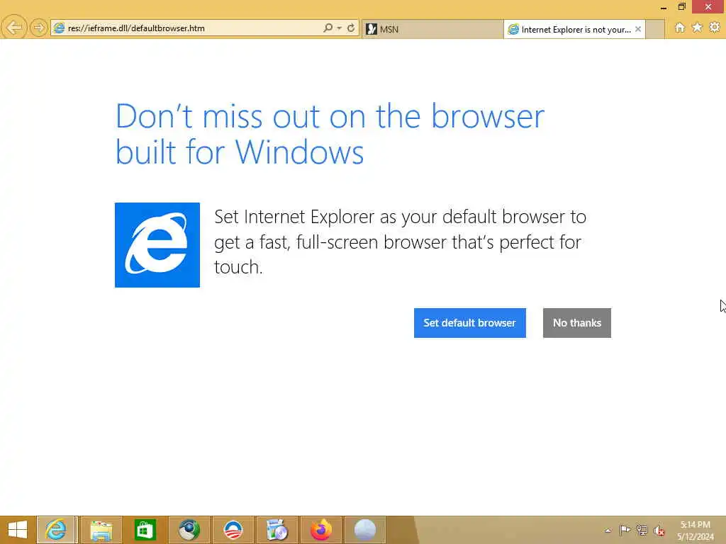Click the Back navigation arrow

point(14,28)
